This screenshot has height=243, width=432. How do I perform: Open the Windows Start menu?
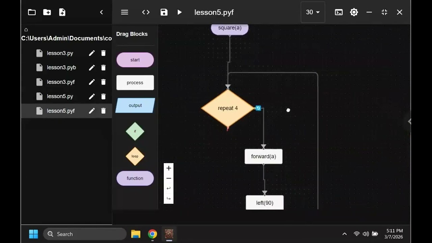(33, 234)
